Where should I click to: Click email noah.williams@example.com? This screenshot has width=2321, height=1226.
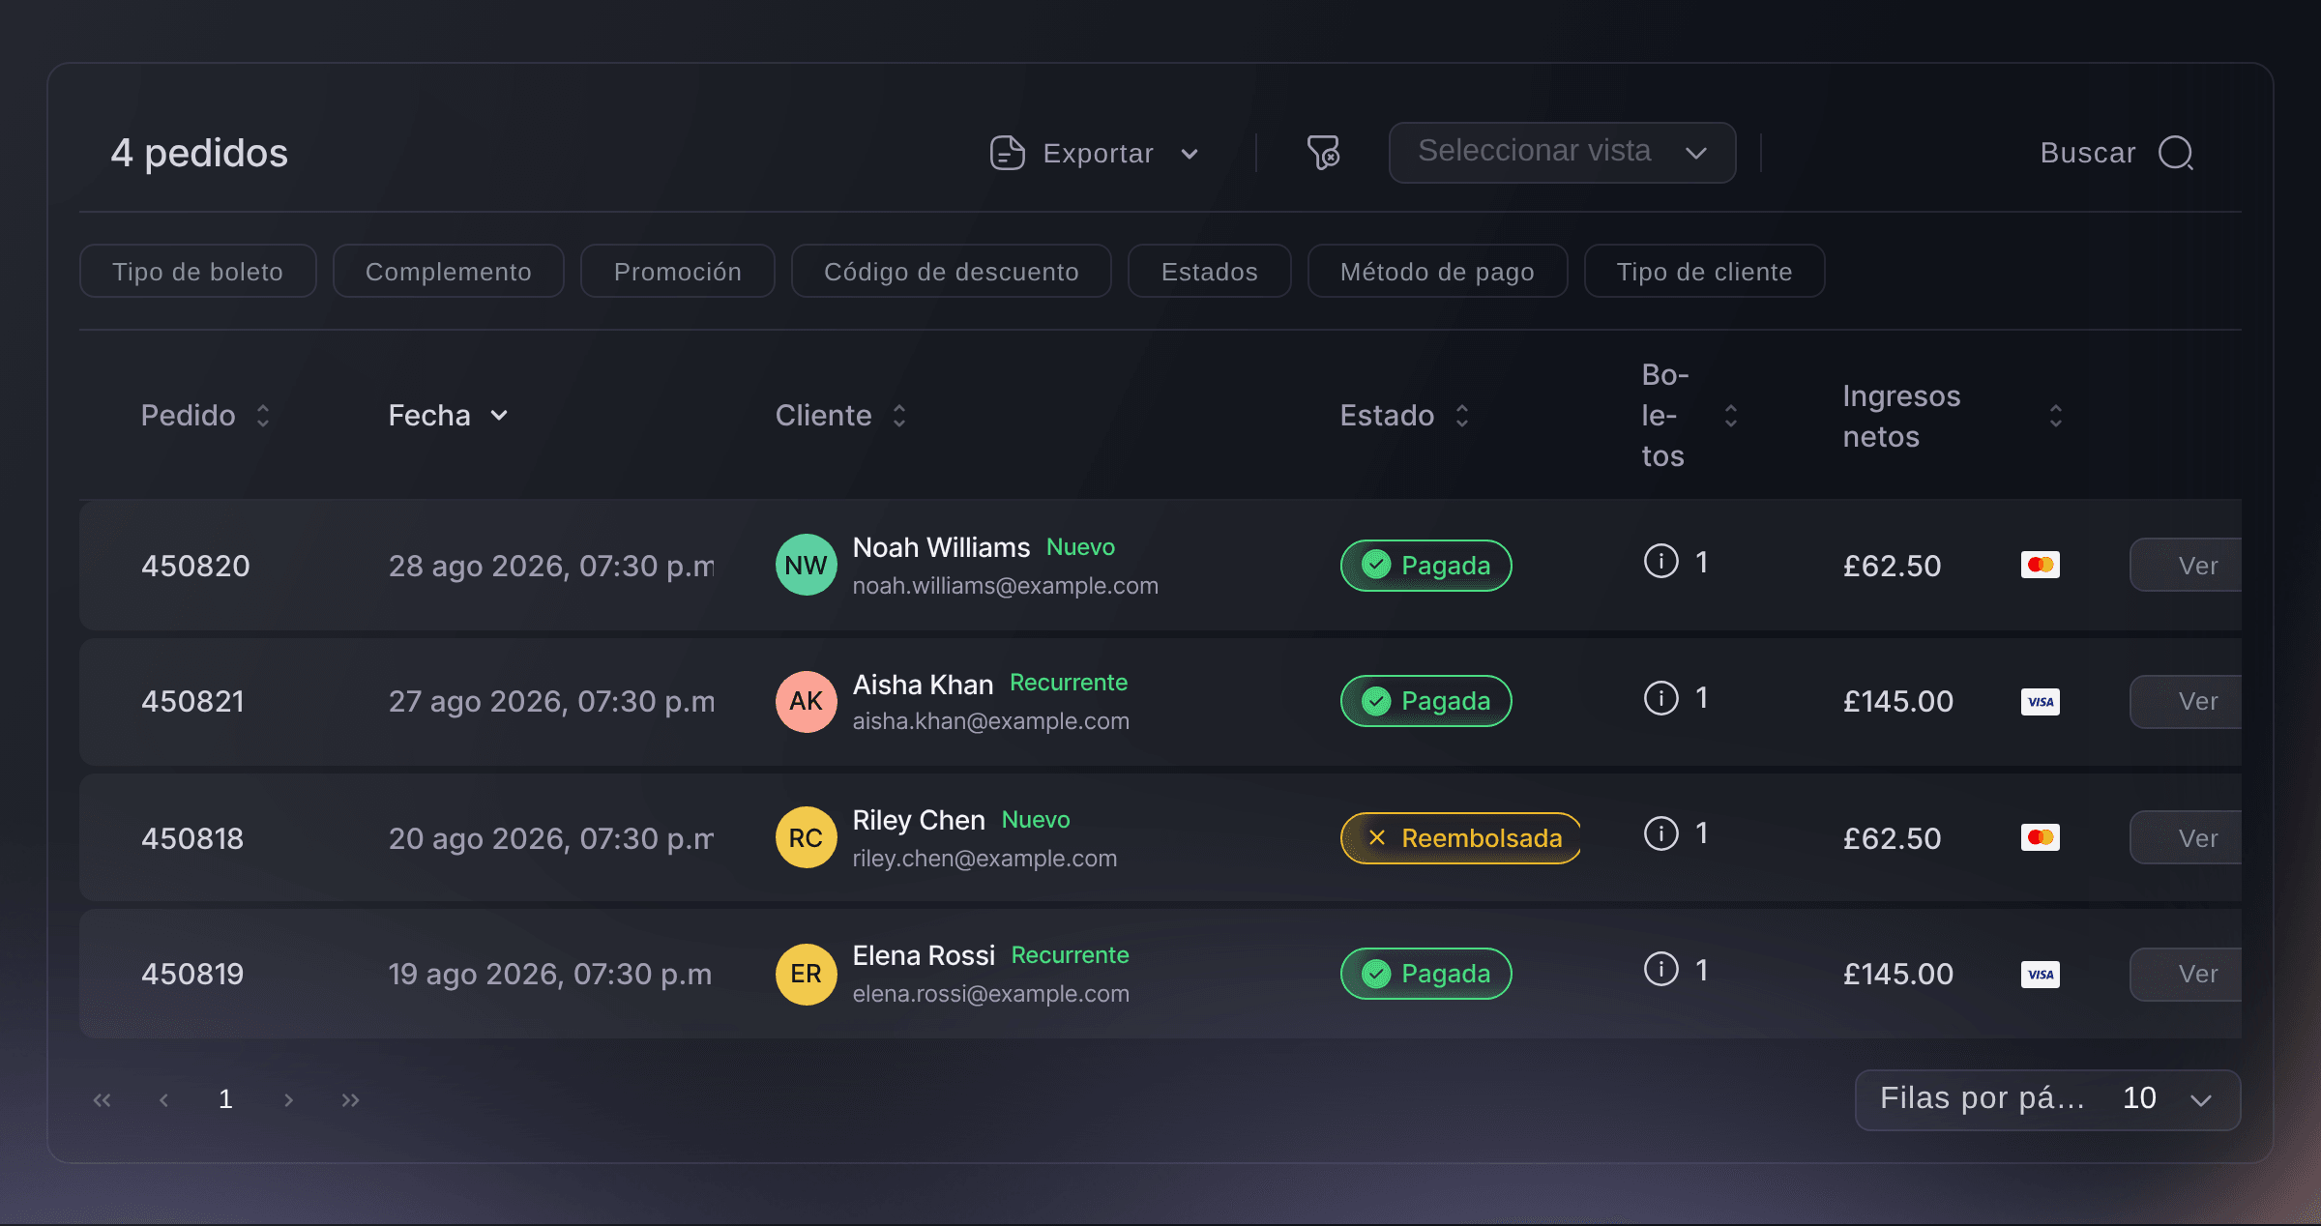1006,586
